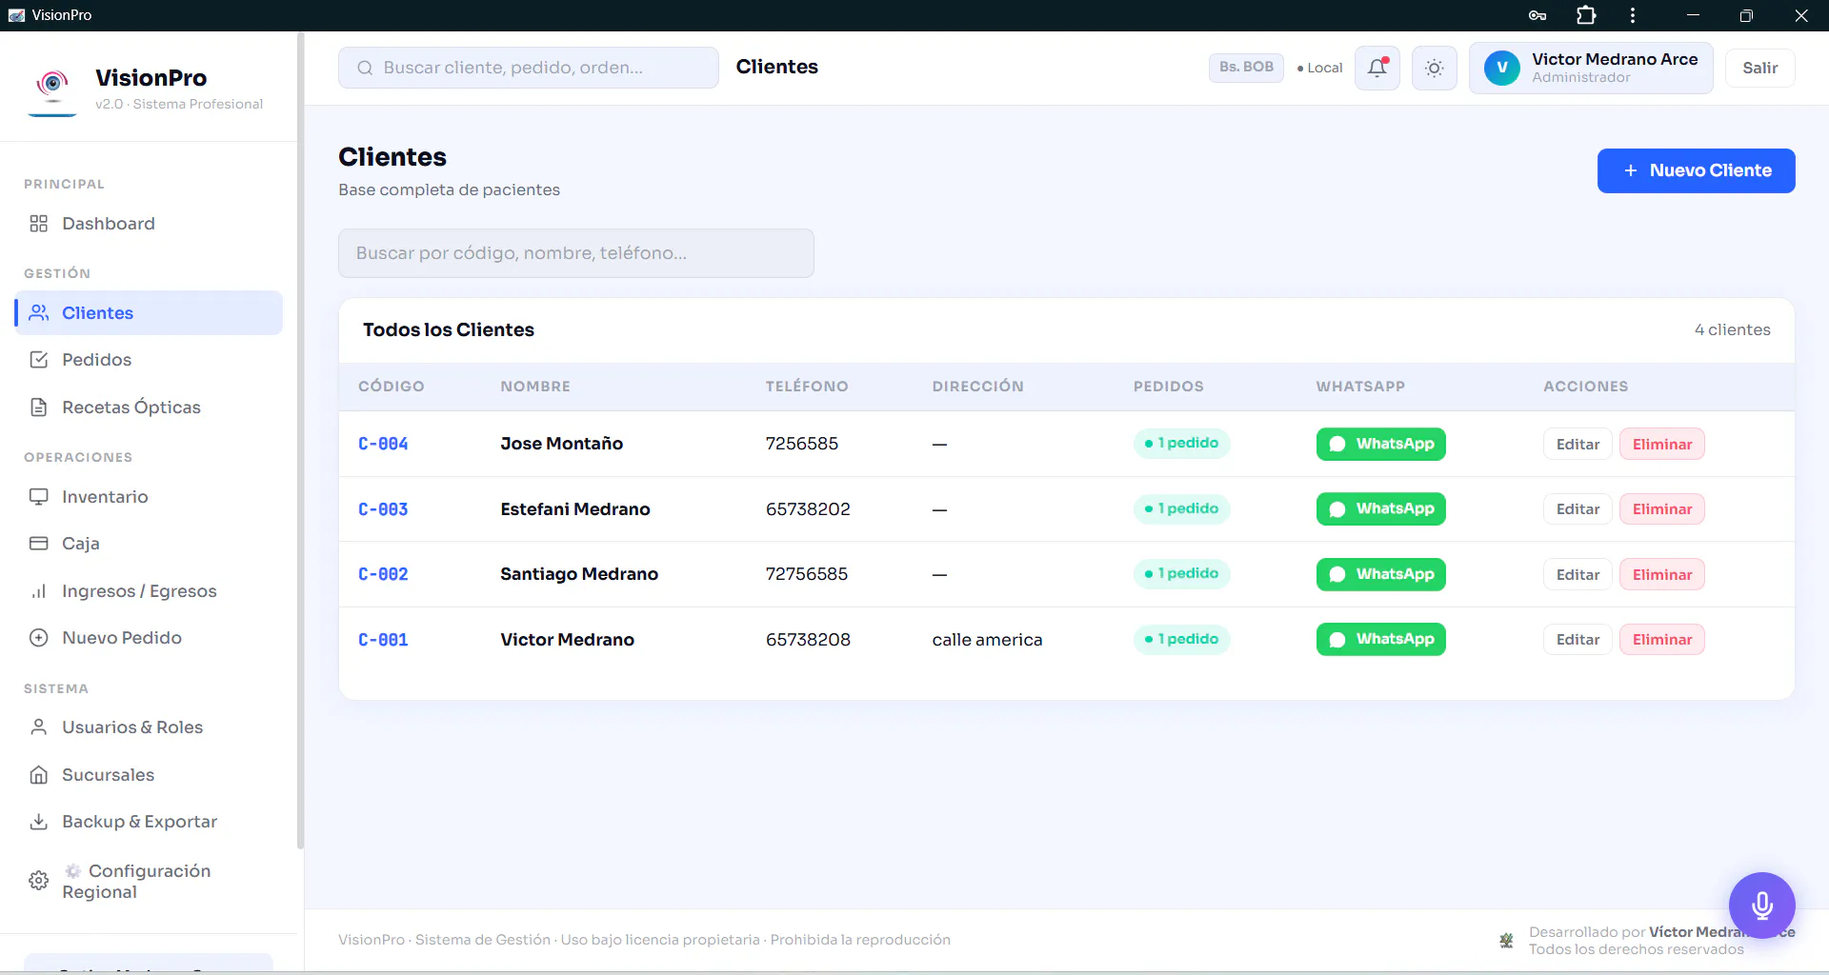Open WhatsApp for Santiago Medrano
This screenshot has height=975, width=1829.
coord(1380,574)
